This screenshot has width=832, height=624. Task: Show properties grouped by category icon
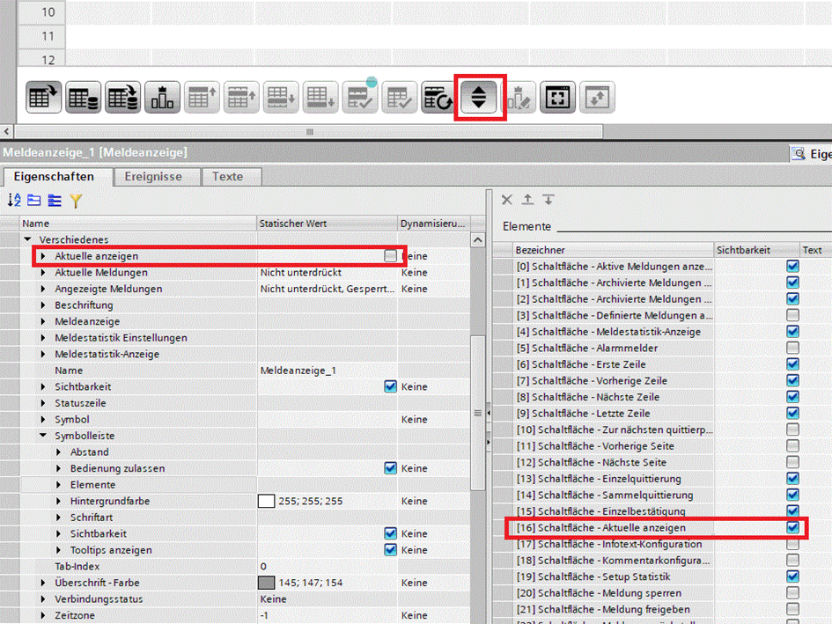point(34,200)
